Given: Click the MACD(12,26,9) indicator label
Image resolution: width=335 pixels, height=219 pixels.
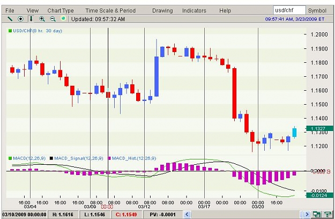Looking at the screenshot, I should [29, 158].
